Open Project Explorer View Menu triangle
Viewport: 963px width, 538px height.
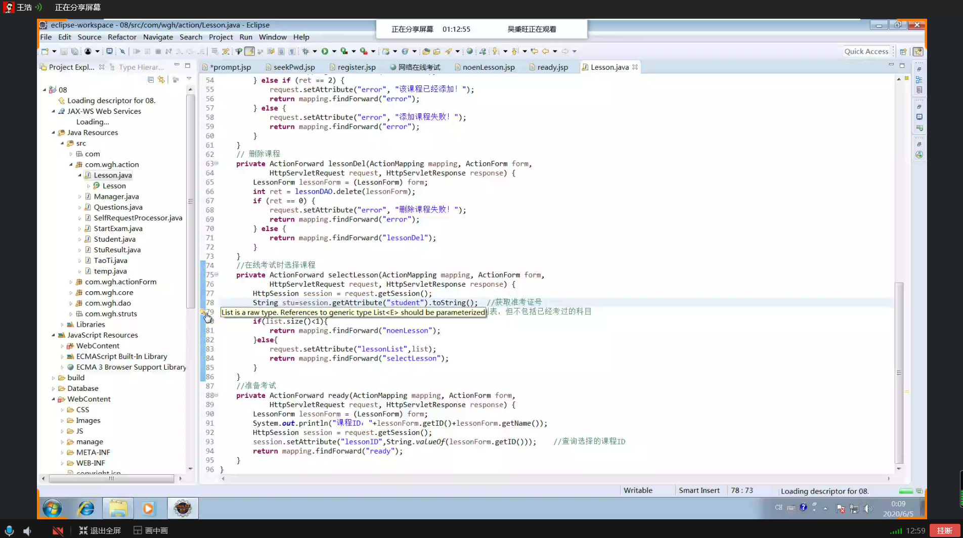click(x=189, y=79)
